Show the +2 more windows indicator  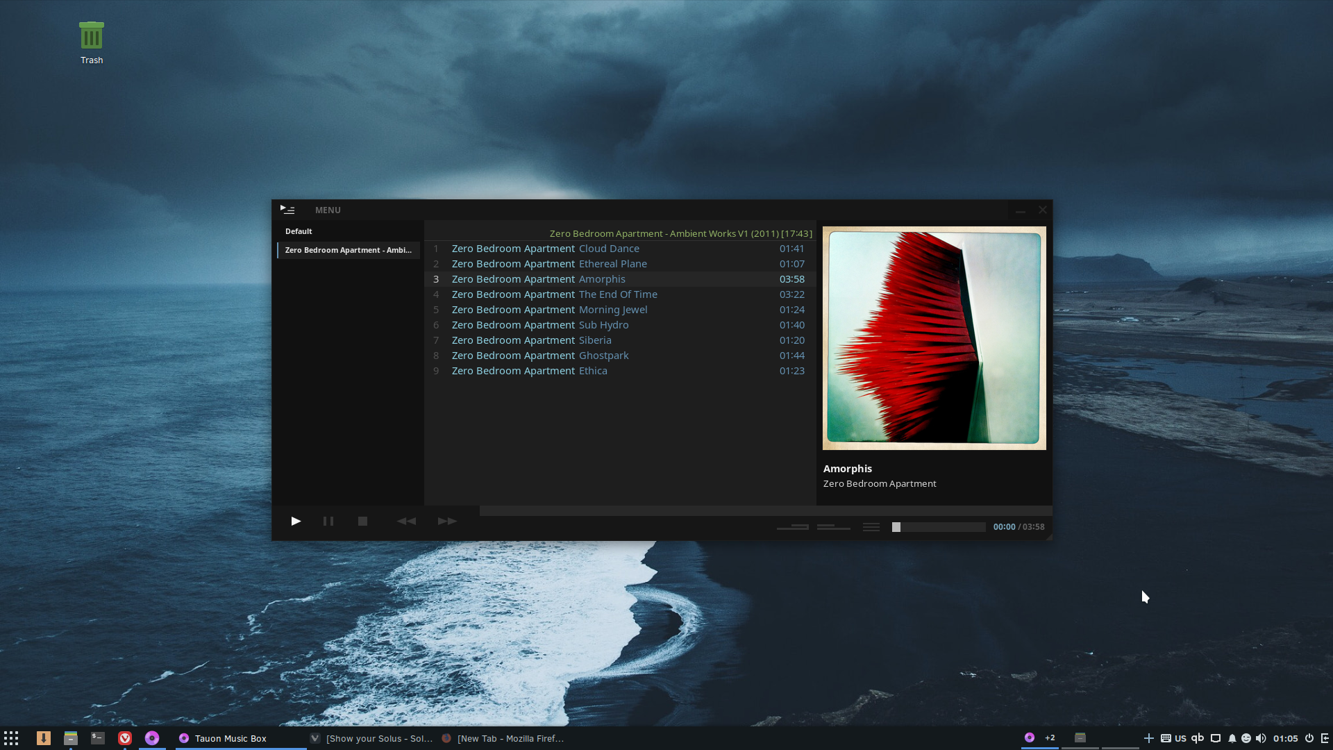click(x=1050, y=737)
